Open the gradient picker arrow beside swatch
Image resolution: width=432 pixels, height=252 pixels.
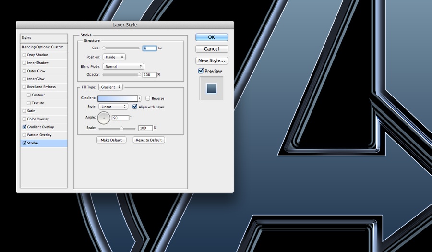(140, 98)
